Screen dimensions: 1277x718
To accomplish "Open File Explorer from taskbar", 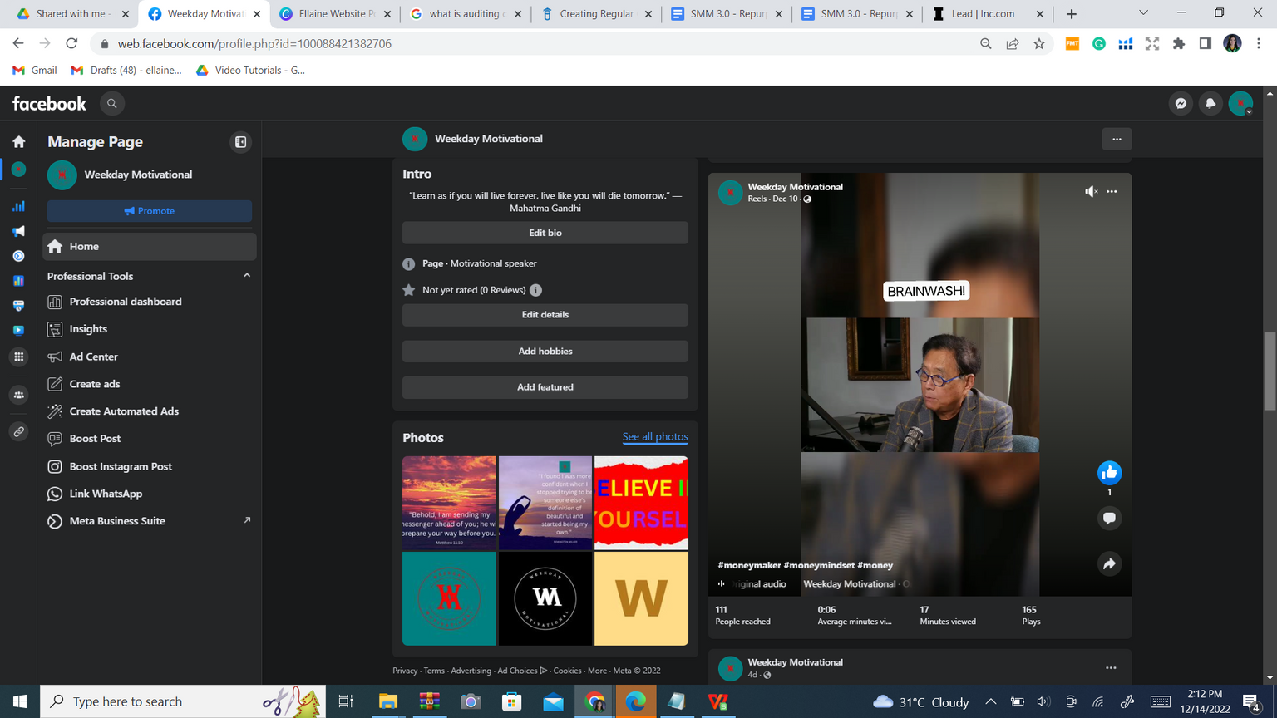I will point(388,701).
